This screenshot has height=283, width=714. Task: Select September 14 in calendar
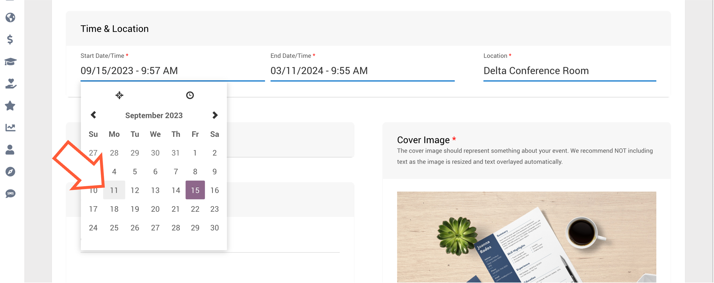coord(176,190)
